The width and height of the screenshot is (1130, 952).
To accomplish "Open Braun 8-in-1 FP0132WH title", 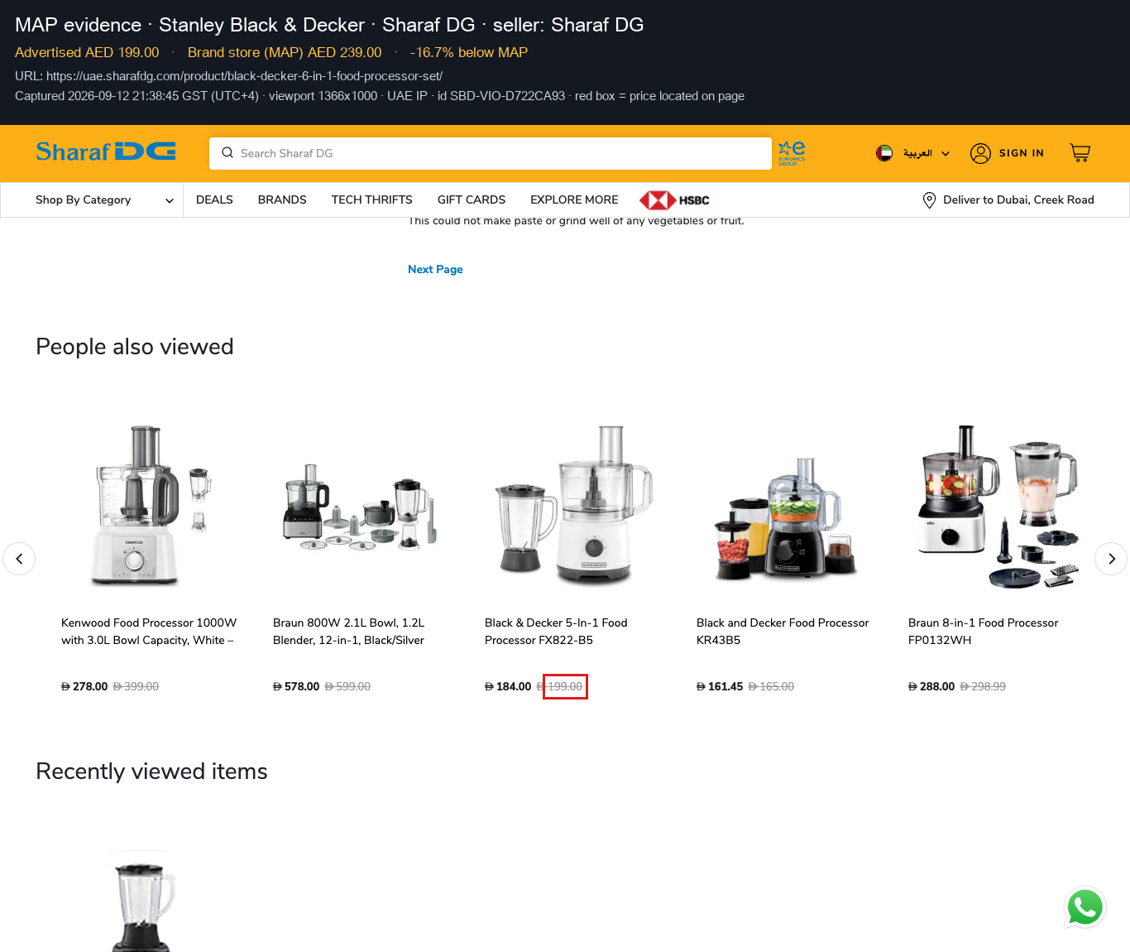I will 983,632.
